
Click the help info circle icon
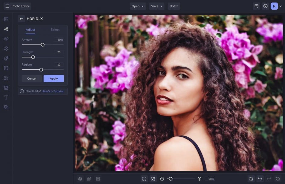(x=22, y=91)
